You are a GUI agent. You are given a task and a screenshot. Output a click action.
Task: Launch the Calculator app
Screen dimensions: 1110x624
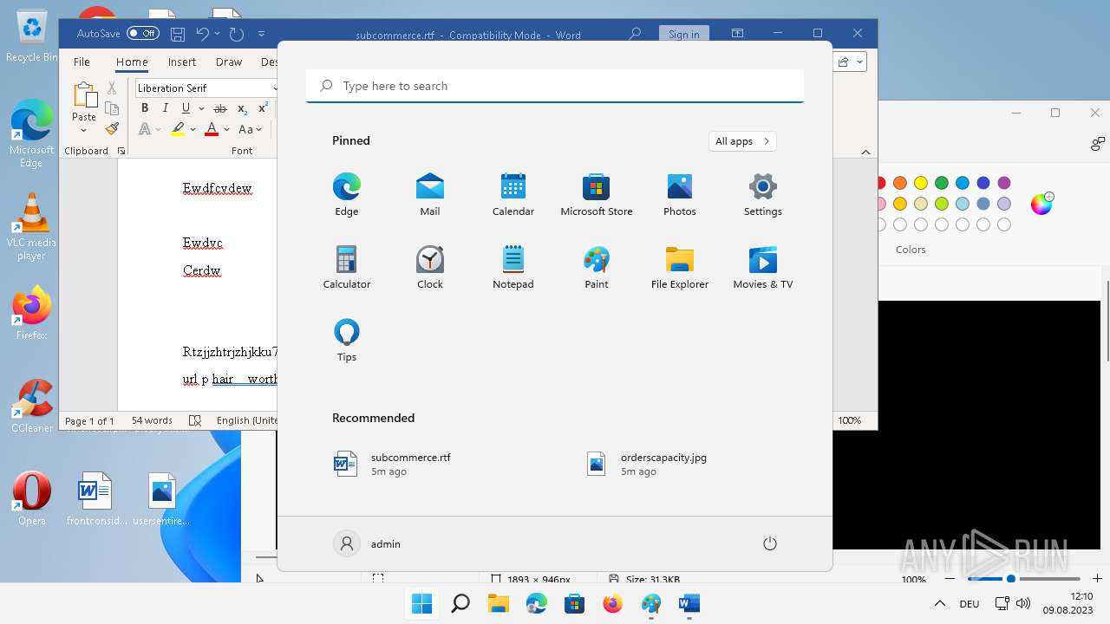347,267
